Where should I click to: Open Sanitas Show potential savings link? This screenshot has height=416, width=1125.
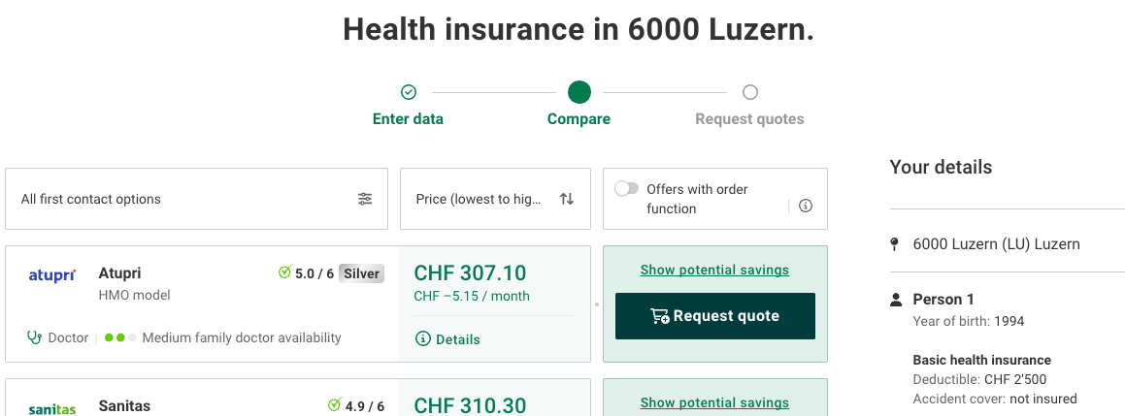pyautogui.click(x=714, y=402)
